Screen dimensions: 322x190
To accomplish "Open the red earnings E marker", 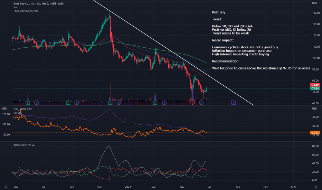I will pos(192,103).
